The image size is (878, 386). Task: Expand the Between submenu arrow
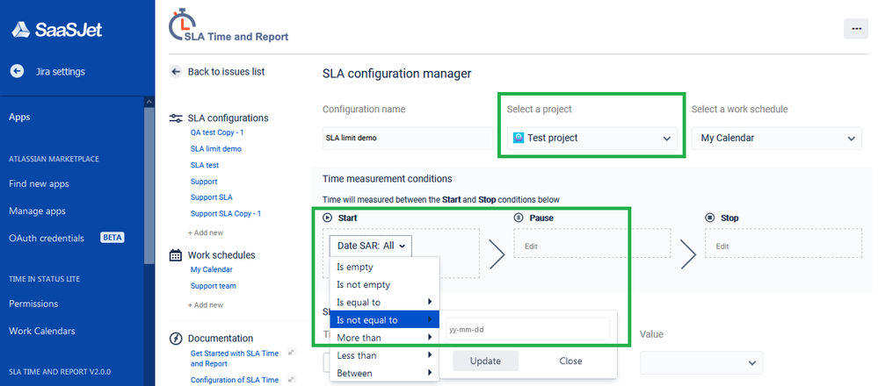430,373
